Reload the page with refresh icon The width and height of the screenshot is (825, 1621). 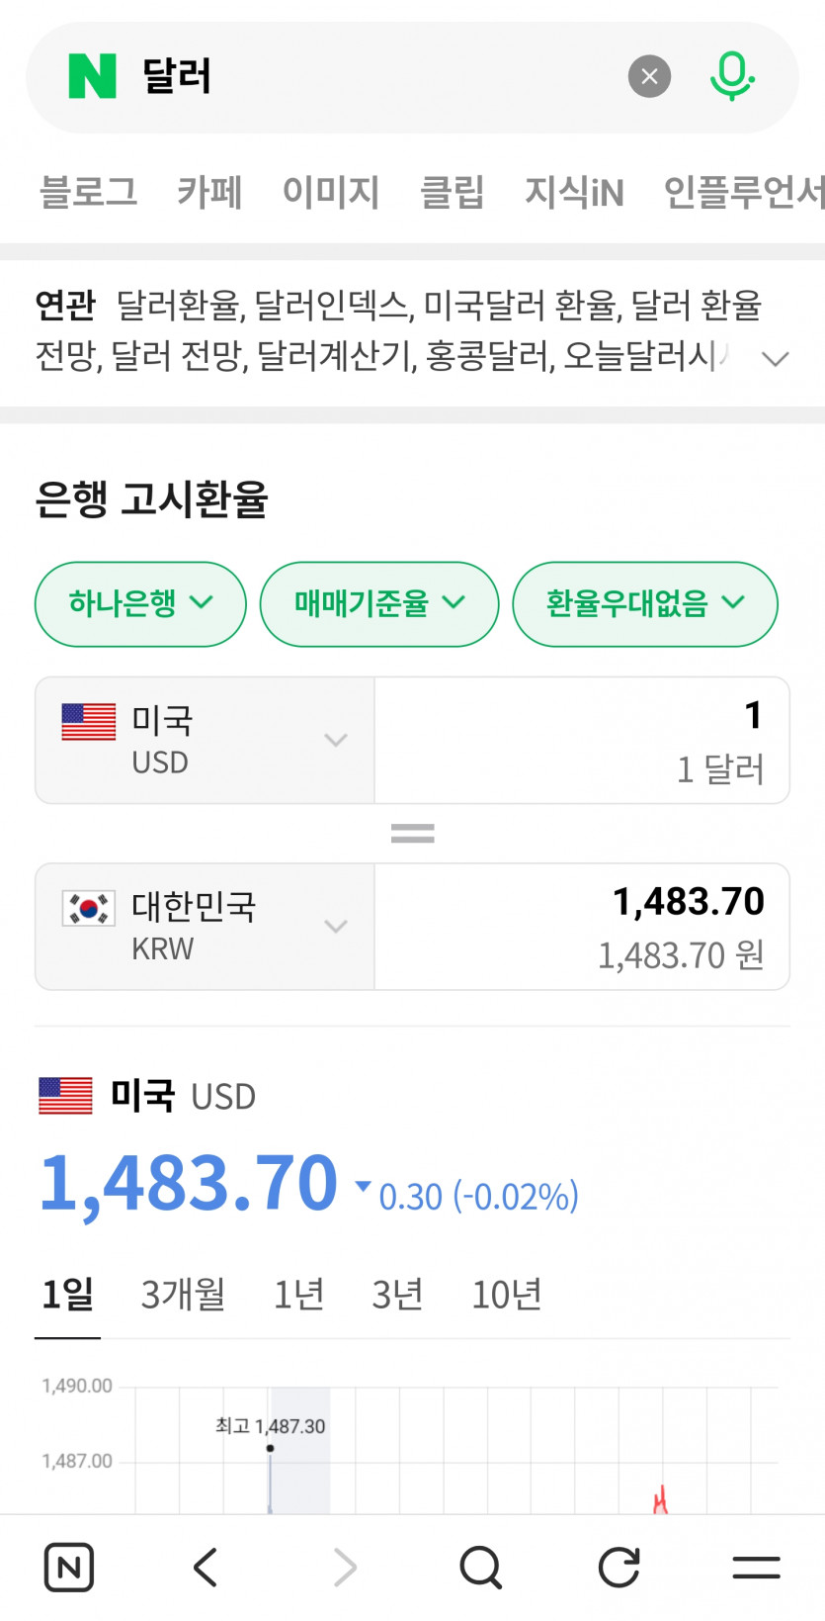click(619, 1567)
